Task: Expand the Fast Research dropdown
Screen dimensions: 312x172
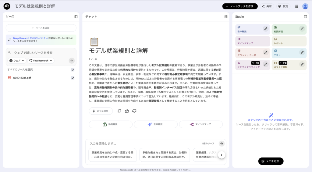Action: [x=41, y=61]
